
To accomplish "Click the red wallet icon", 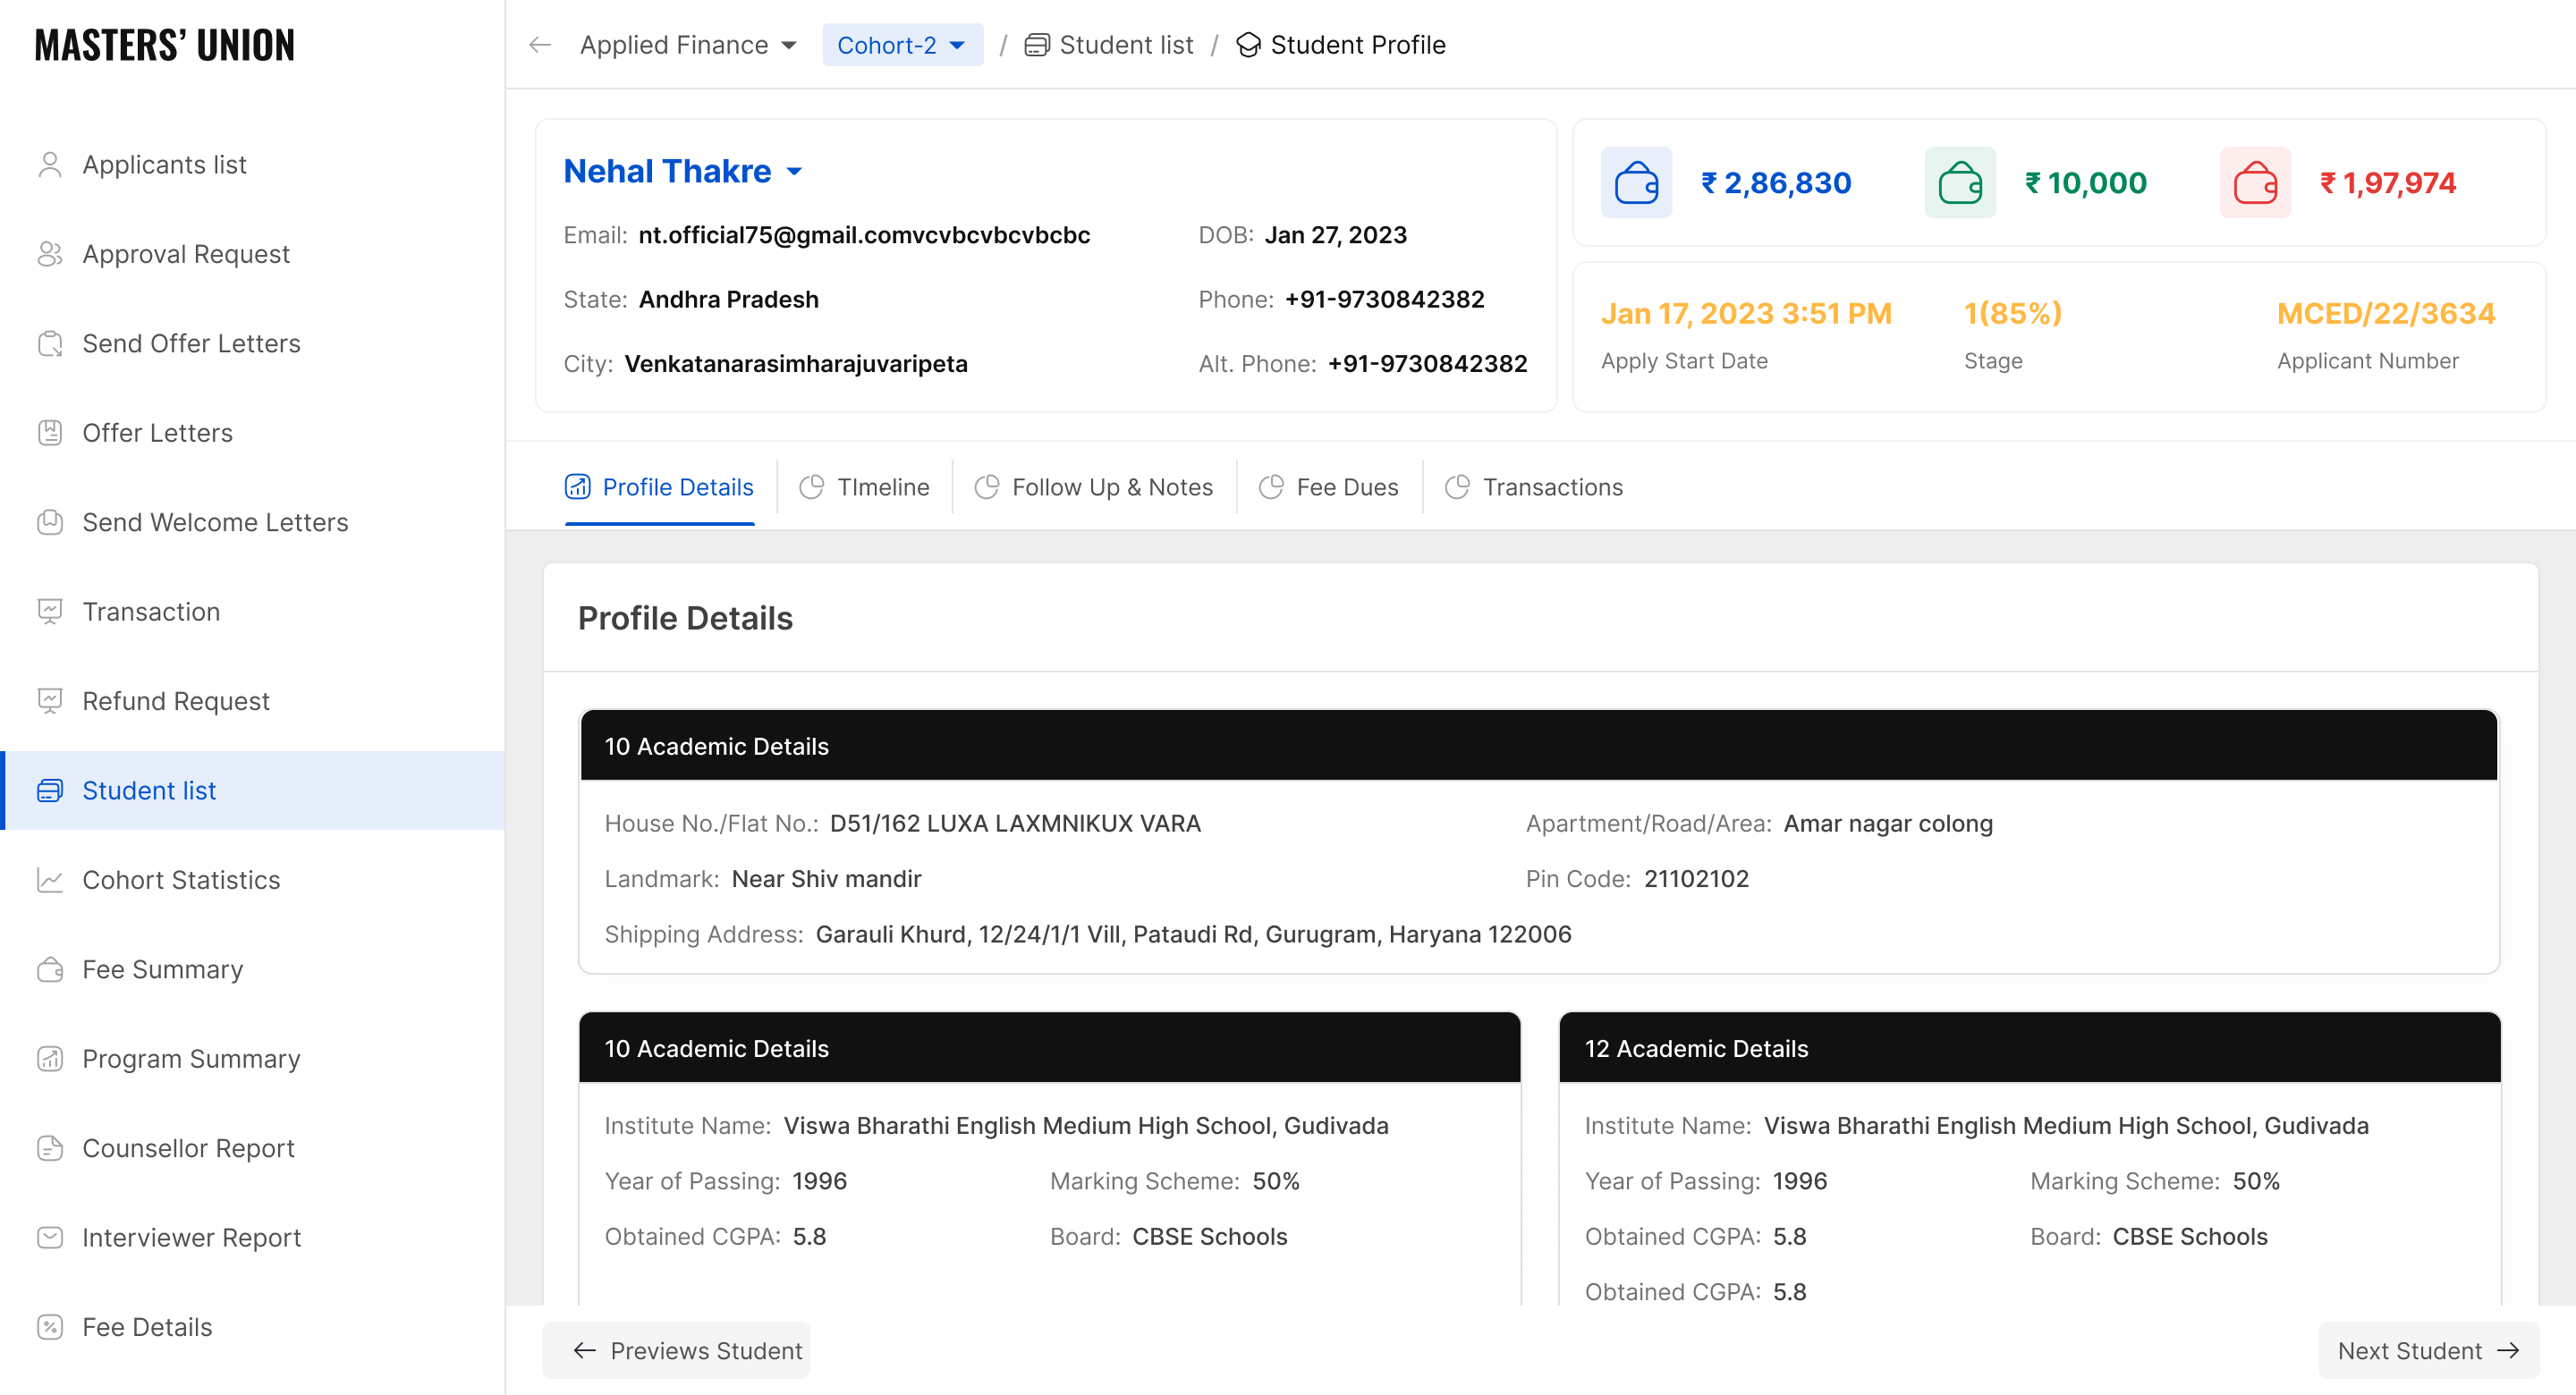I will (x=2254, y=183).
